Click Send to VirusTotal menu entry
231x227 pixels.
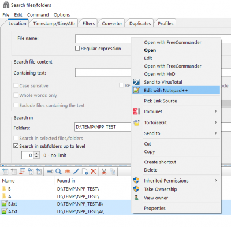coord(163,82)
